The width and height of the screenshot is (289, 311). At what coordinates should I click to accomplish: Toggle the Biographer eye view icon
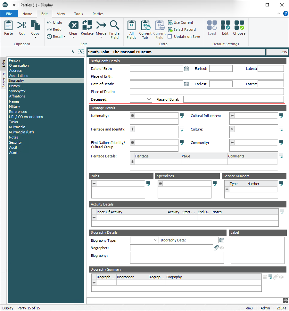[x=222, y=248]
